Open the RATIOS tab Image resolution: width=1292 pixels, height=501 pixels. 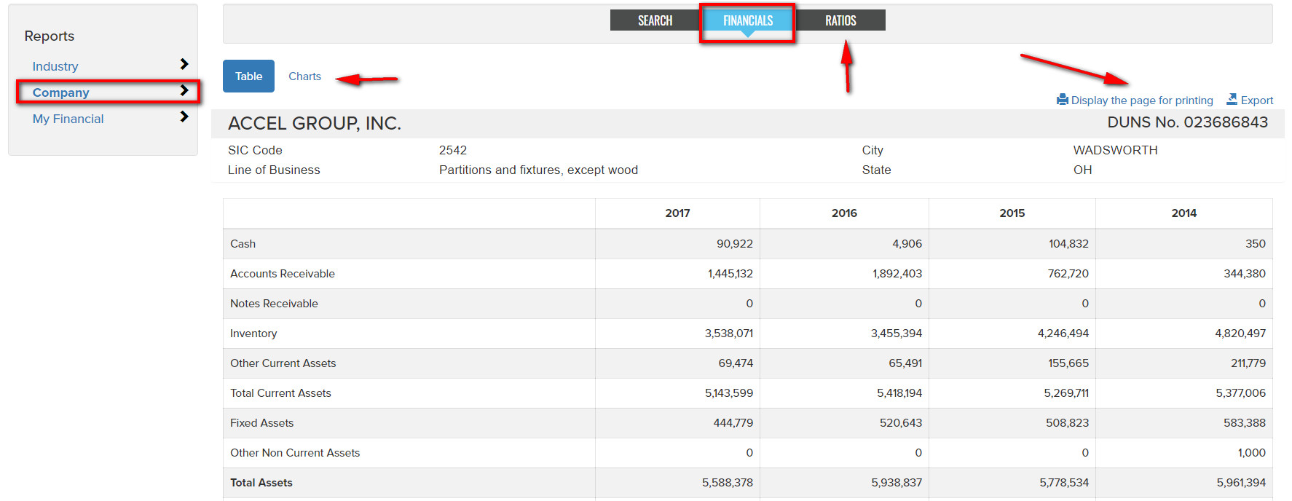coord(840,20)
